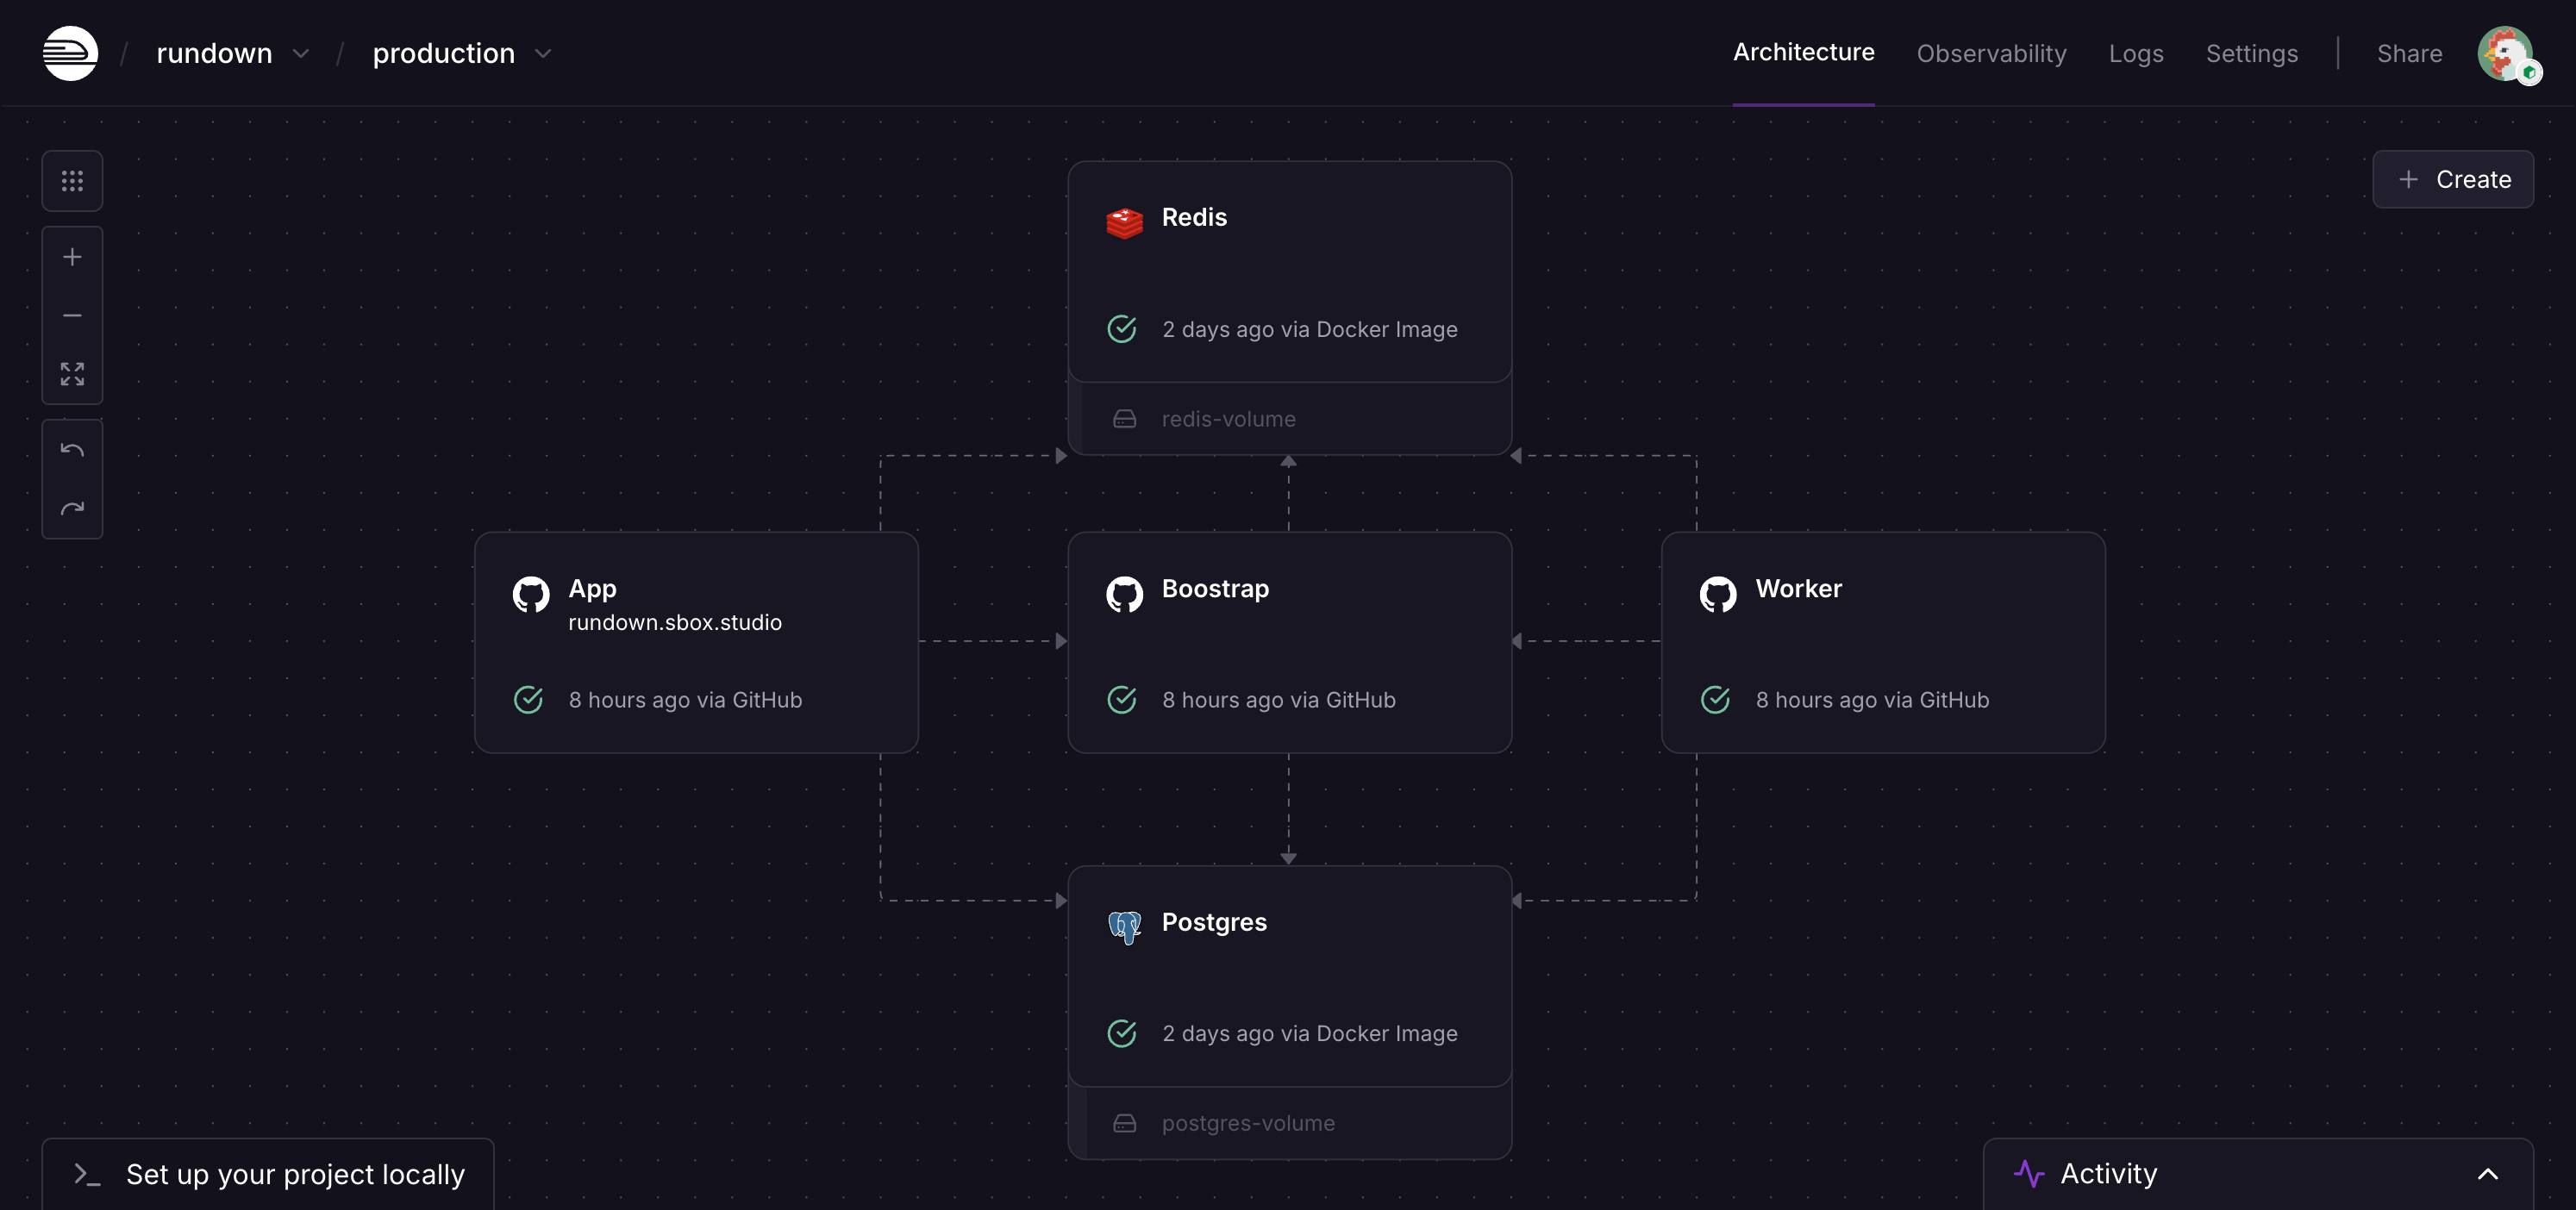
Task: Expand the Activity panel chevron
Action: 2487,1174
